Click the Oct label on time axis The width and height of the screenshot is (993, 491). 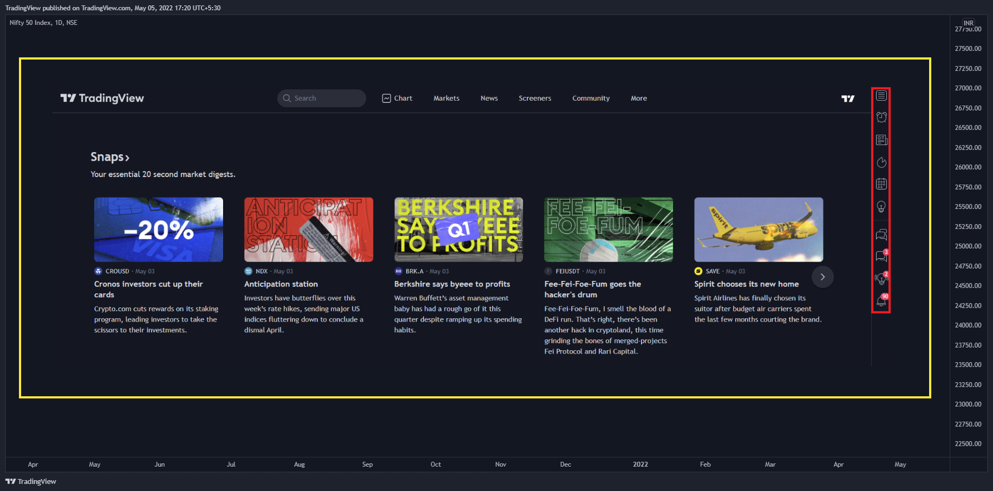(436, 464)
